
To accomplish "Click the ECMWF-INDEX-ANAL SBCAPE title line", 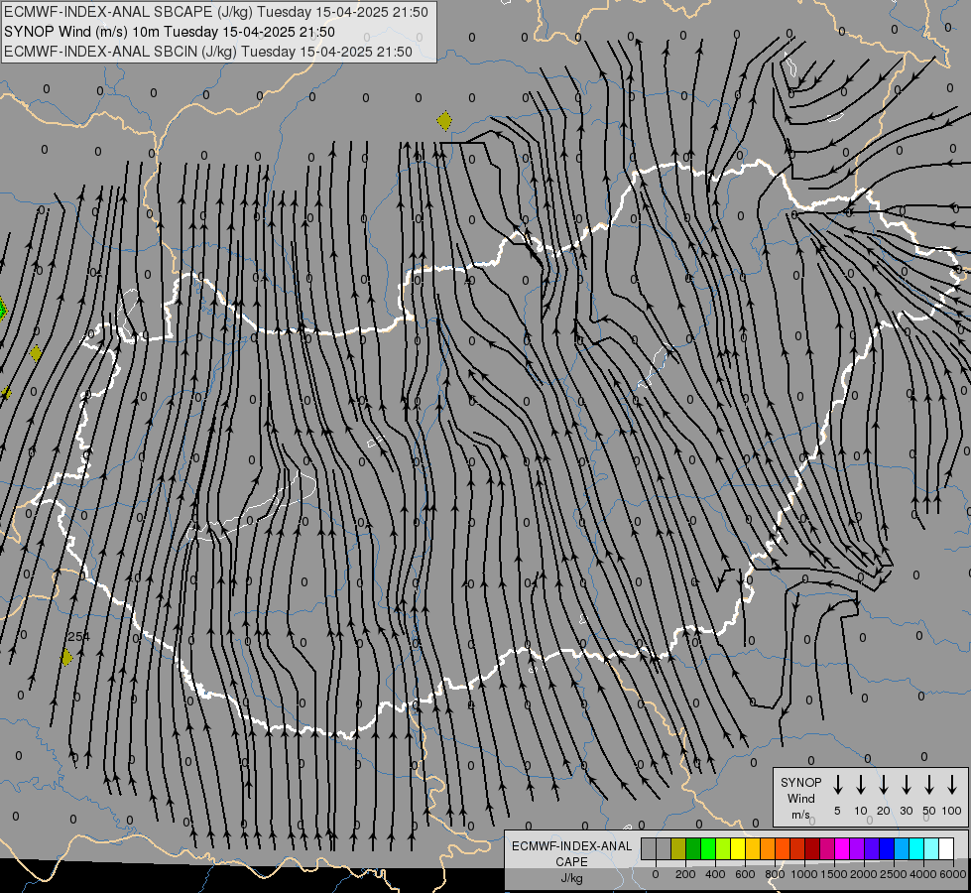I will point(216,12).
